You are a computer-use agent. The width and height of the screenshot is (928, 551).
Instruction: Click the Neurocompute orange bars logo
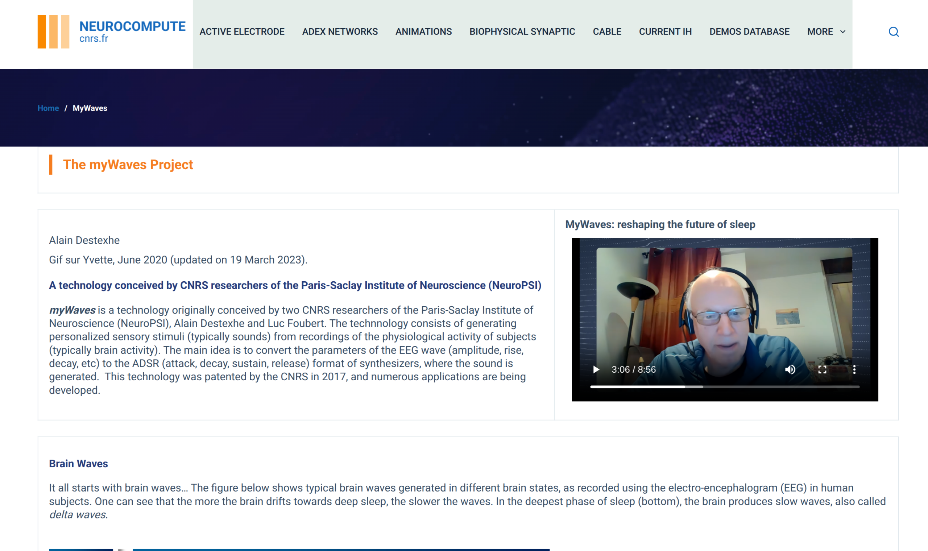pos(53,32)
